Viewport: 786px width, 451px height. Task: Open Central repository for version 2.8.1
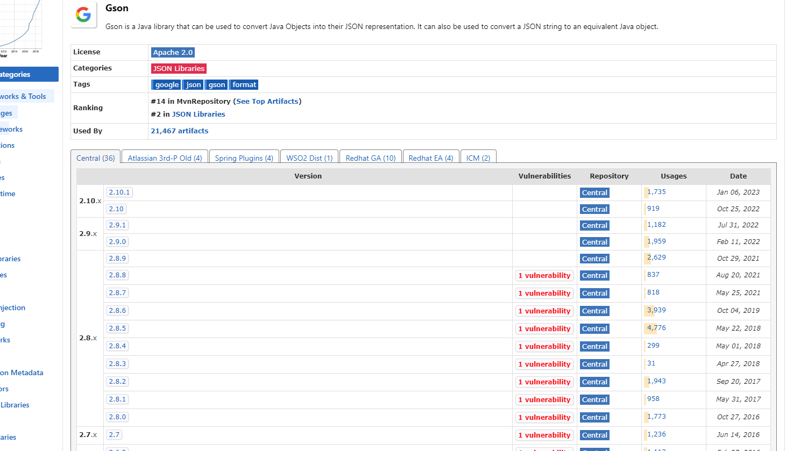click(x=594, y=400)
